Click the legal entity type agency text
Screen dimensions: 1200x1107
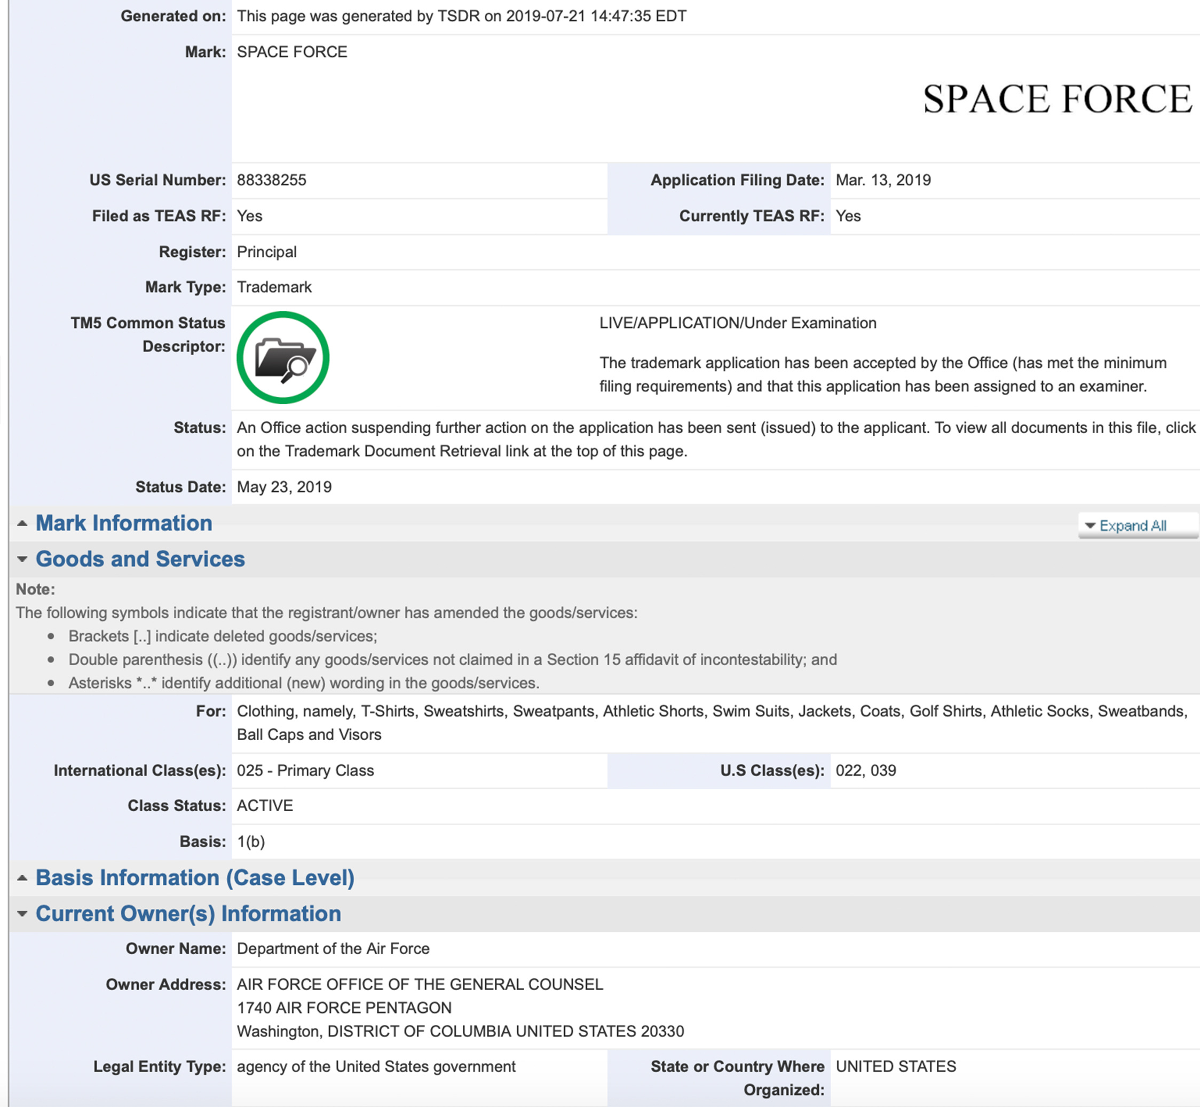376,1066
